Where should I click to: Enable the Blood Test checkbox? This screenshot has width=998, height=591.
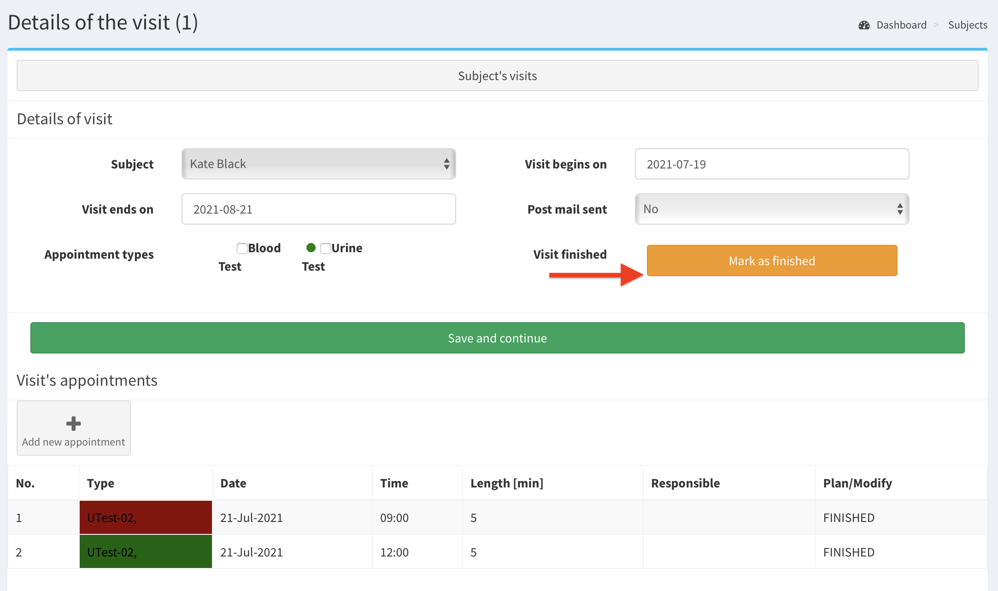242,249
